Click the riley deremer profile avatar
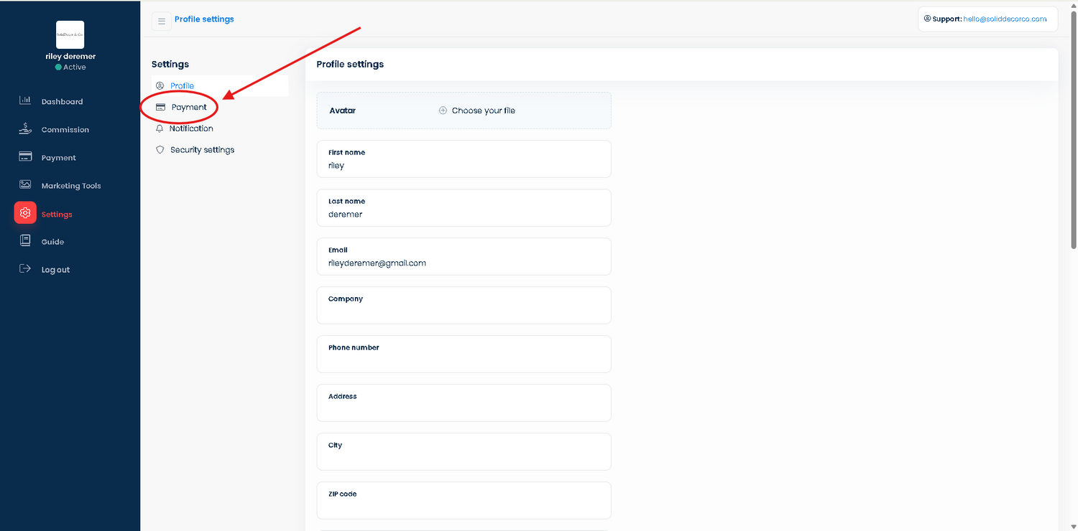 [x=70, y=34]
